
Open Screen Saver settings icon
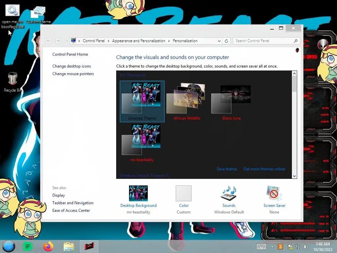(274, 193)
